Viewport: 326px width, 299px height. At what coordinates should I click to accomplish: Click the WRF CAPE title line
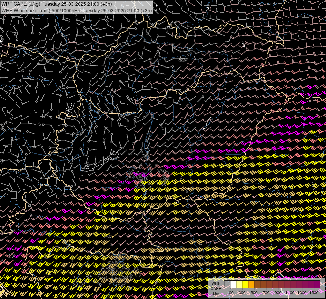pos(57,4)
